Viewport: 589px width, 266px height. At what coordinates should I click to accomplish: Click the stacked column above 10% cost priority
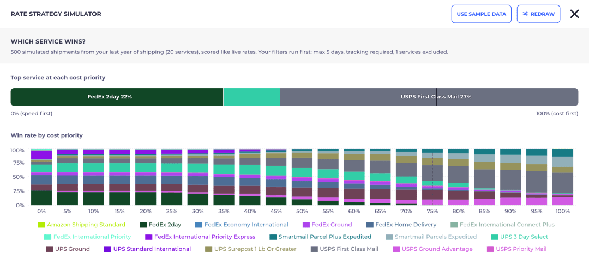pos(94,177)
